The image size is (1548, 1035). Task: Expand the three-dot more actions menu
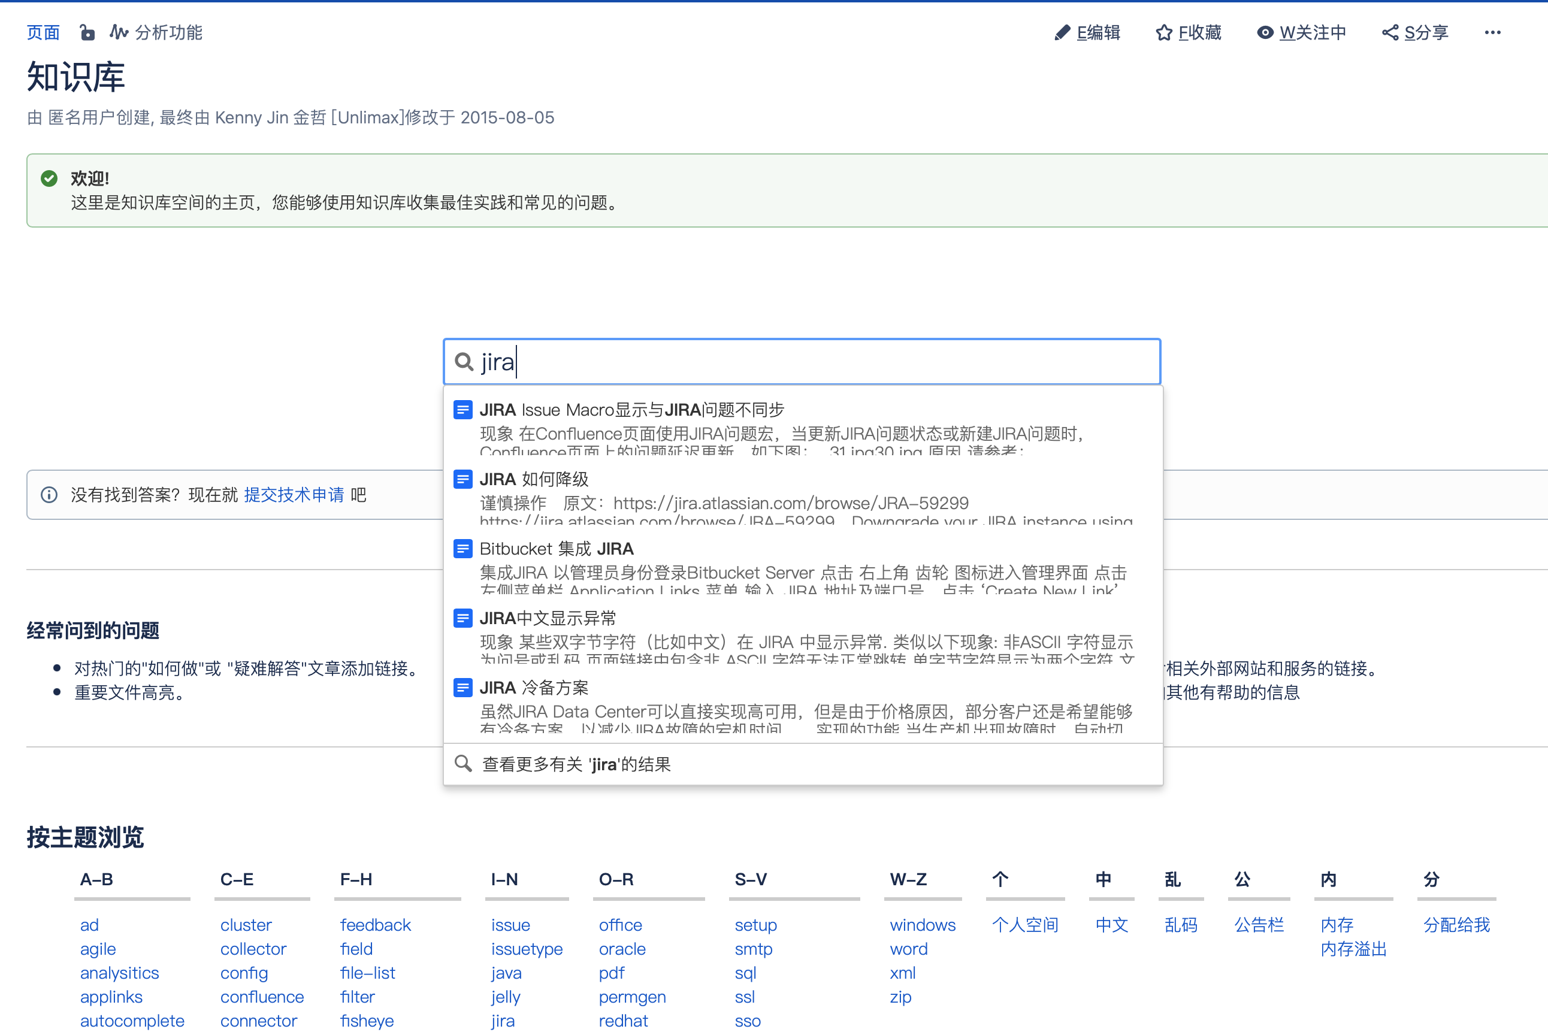pos(1492,32)
